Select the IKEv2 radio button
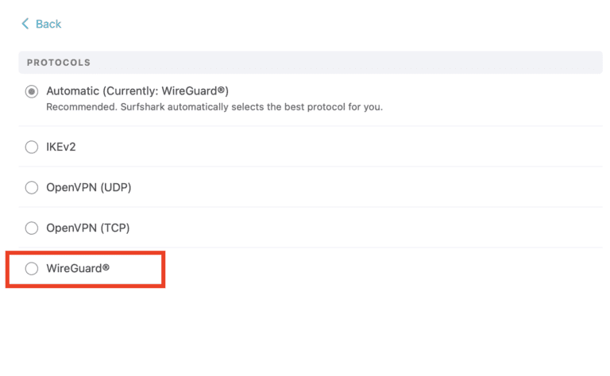The width and height of the screenshot is (610, 376). [x=32, y=147]
